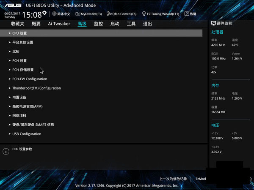The height and width of the screenshot is (190, 254).
Task: Click CPU temperature value 42°C
Action: (235, 45)
